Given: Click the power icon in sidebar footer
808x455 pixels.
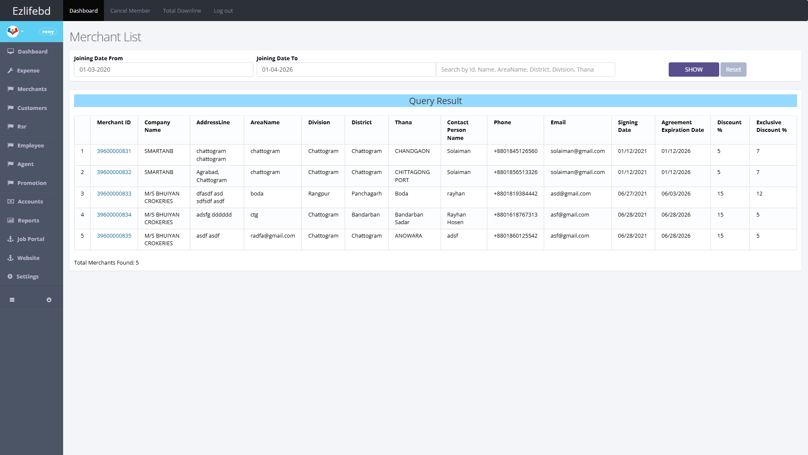Looking at the screenshot, I should [x=49, y=300].
